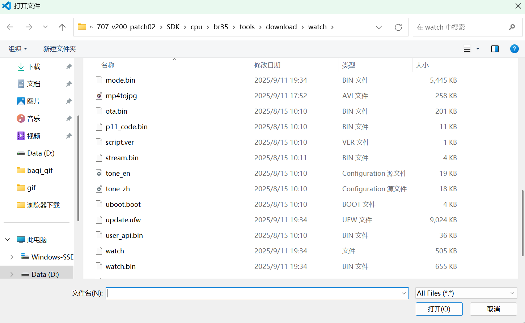Sort files by 修改日期 column
The image size is (525, 323).
[x=267, y=65]
